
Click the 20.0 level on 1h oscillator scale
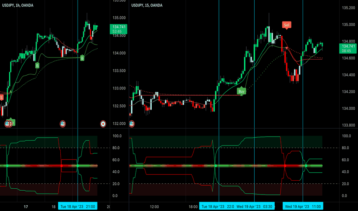point(116,184)
